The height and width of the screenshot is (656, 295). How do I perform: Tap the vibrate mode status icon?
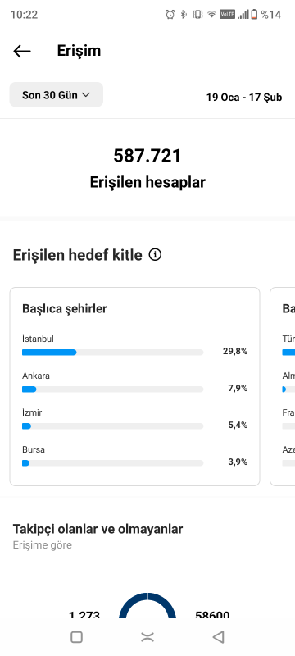197,15
